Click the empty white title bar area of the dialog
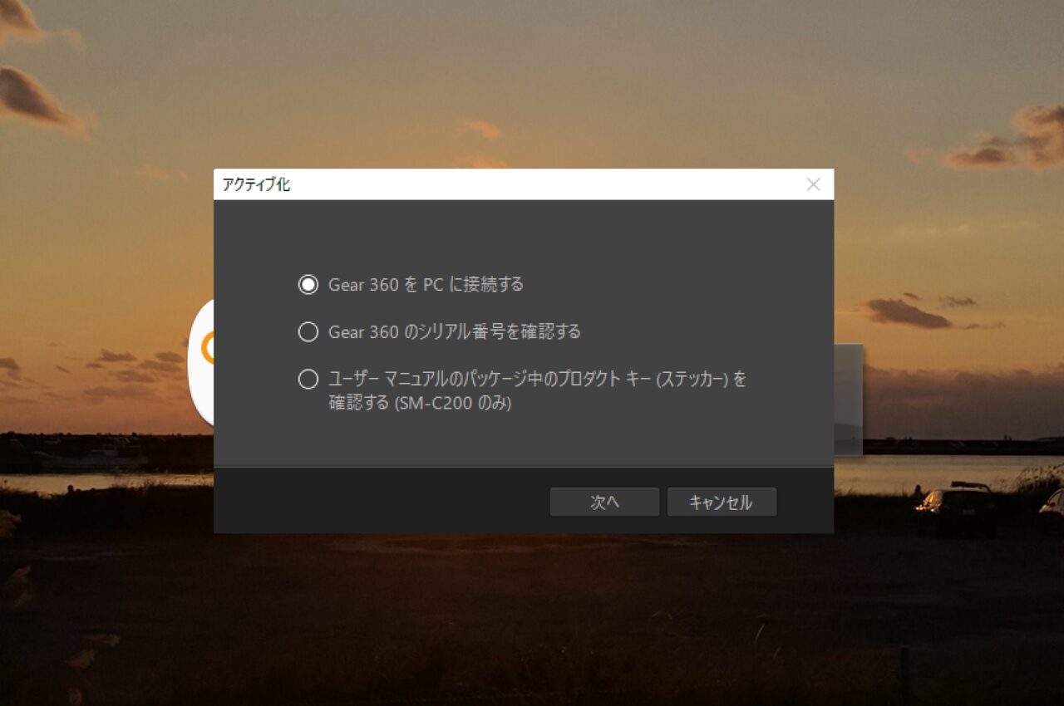 click(x=540, y=184)
